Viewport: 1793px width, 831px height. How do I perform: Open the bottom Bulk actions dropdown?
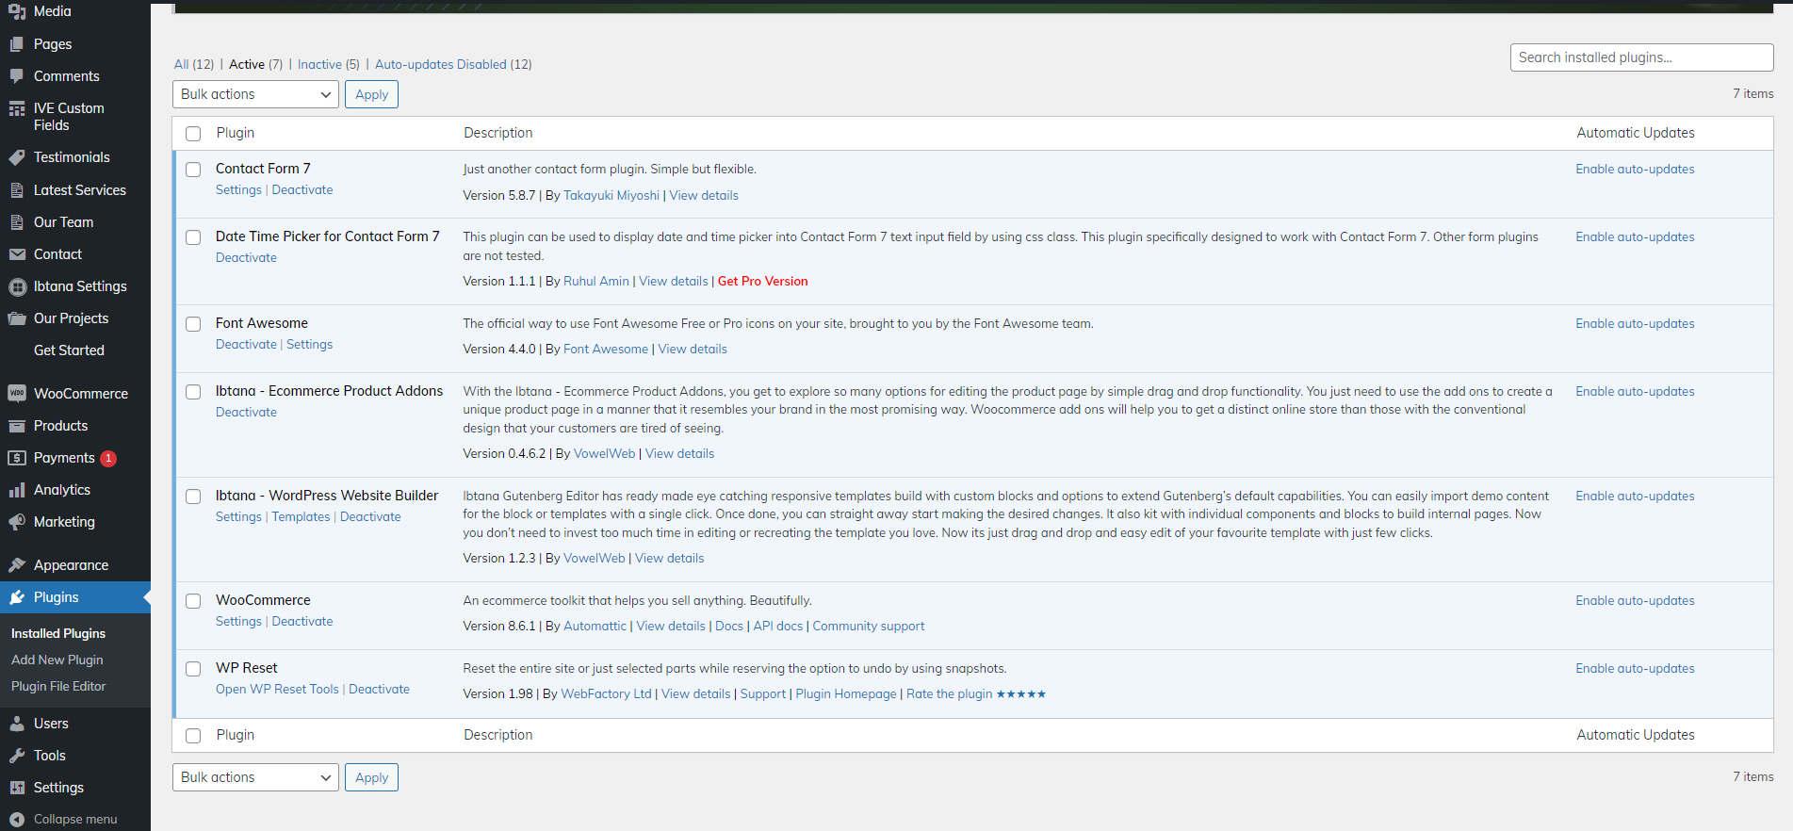255,777
